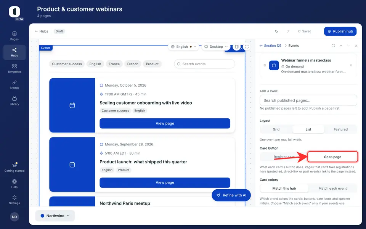Remove Webinar funnels masterclass page
This screenshot has width=366, height=229.
tap(351, 65)
